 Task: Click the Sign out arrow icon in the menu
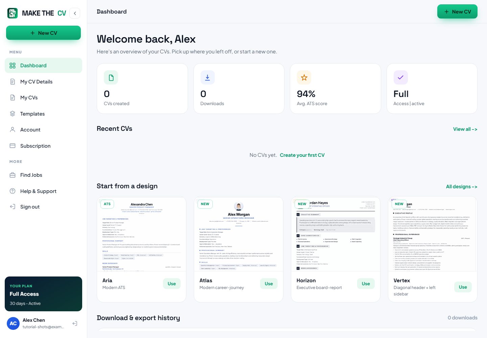[x=13, y=207]
